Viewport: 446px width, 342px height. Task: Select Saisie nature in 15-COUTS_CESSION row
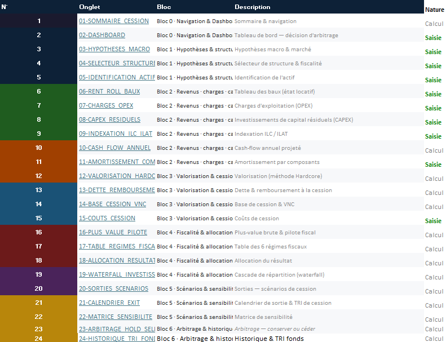[433, 221]
